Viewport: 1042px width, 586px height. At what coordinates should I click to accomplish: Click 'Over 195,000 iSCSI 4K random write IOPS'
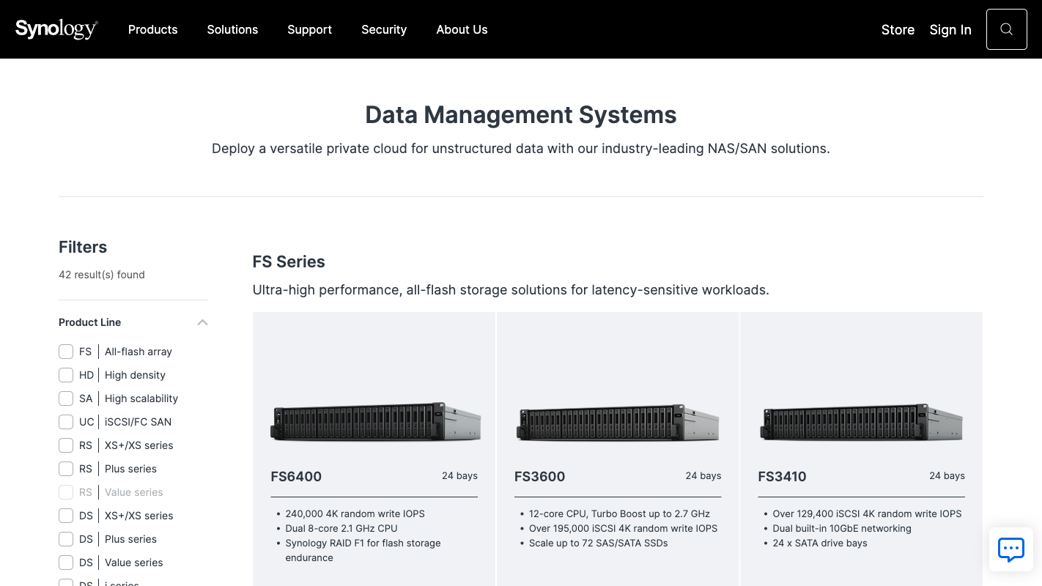point(623,528)
